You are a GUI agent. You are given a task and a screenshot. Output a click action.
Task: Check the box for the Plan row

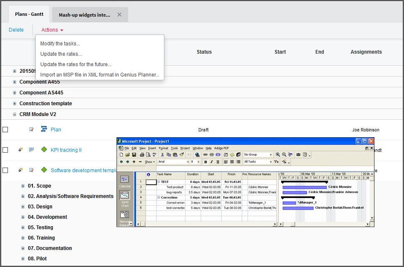click(5, 130)
